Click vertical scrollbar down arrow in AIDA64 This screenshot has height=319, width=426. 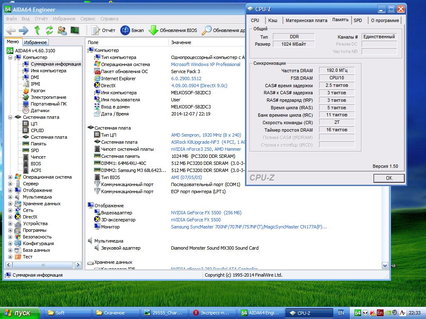coord(385,266)
